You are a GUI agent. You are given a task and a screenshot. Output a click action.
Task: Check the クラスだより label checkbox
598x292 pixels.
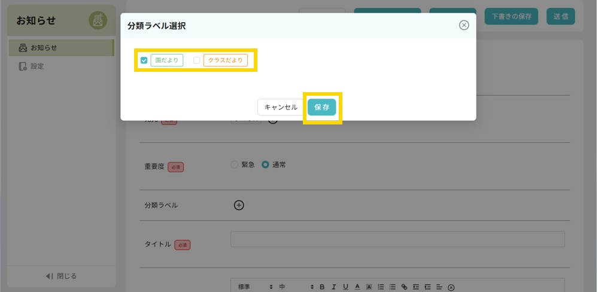click(x=196, y=60)
